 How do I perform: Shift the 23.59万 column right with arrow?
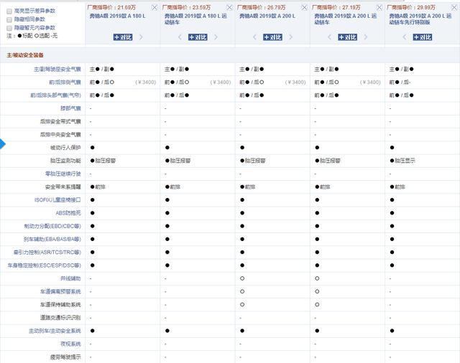[x=216, y=37]
